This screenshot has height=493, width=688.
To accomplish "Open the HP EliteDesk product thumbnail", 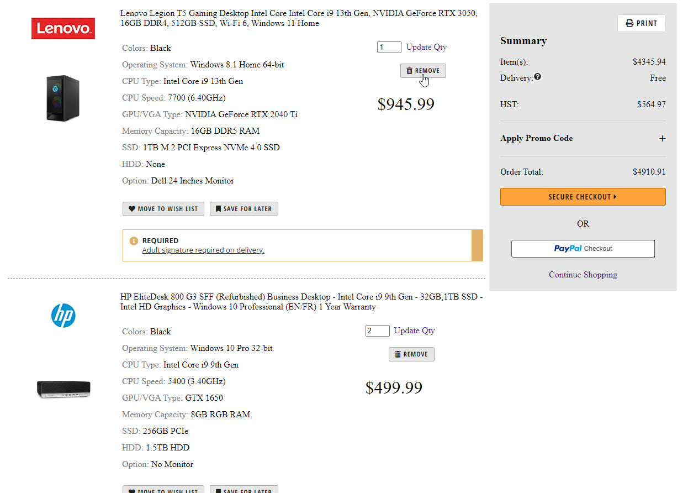I will 63,390.
